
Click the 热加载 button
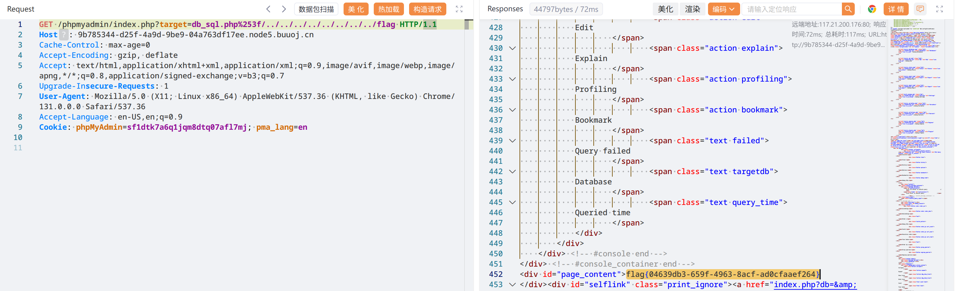tap(389, 9)
